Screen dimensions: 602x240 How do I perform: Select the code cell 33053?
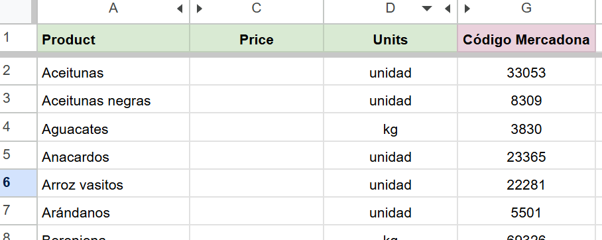pyautogui.click(x=526, y=72)
